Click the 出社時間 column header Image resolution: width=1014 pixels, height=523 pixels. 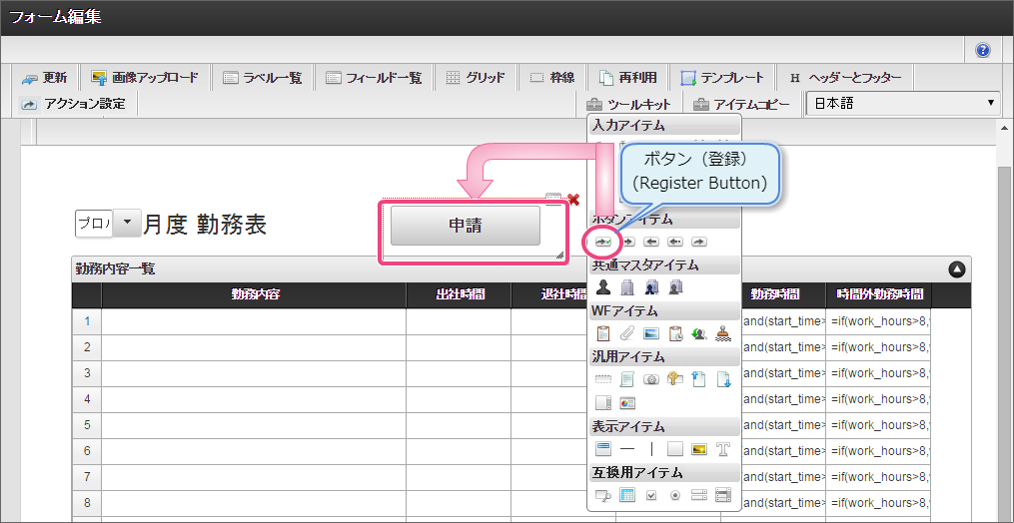pos(459,294)
